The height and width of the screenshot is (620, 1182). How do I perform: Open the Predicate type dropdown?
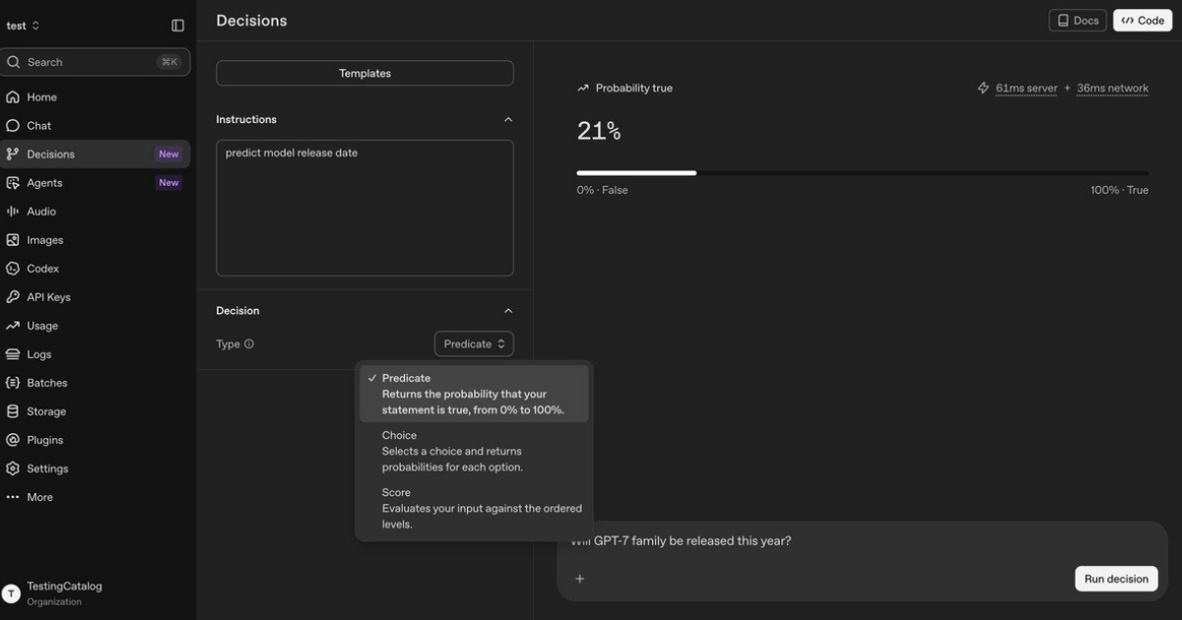[474, 344]
